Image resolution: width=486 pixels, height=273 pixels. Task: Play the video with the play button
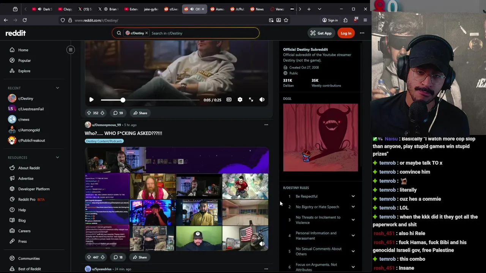click(91, 100)
